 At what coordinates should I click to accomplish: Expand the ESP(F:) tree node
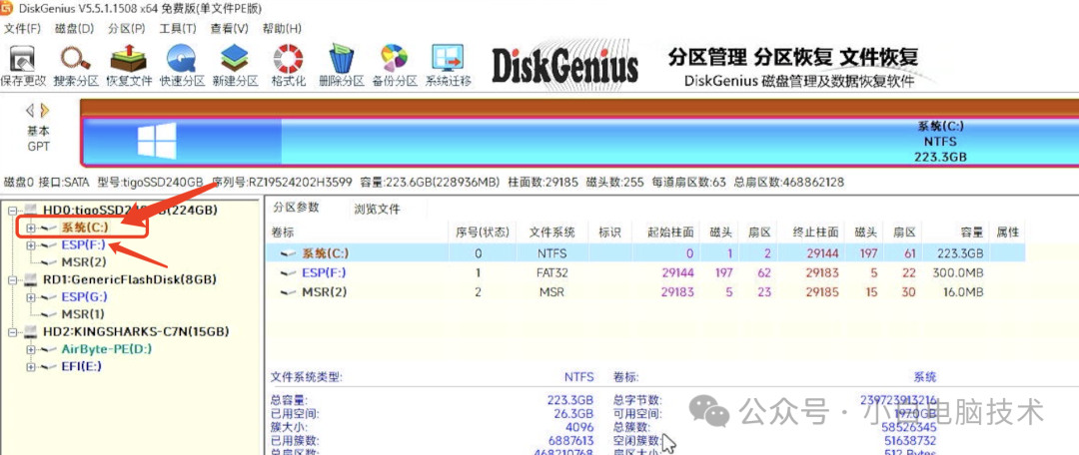click(x=30, y=244)
